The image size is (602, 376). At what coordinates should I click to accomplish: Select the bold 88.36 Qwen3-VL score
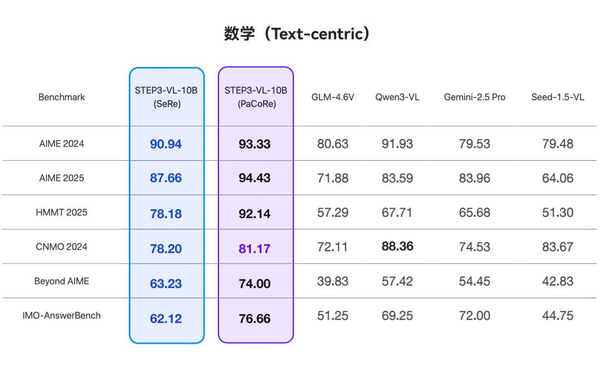pos(397,246)
